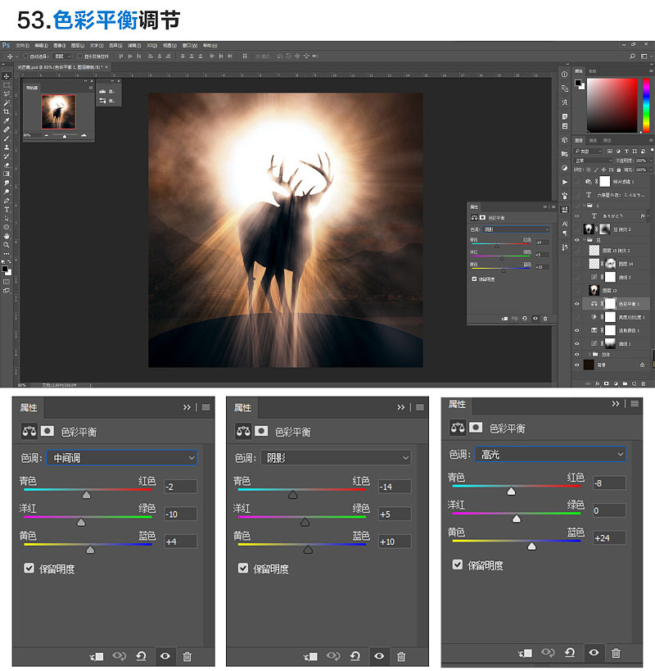Collapse highlights properties panel with double arrows
This screenshot has width=655, height=671.
pos(616,404)
